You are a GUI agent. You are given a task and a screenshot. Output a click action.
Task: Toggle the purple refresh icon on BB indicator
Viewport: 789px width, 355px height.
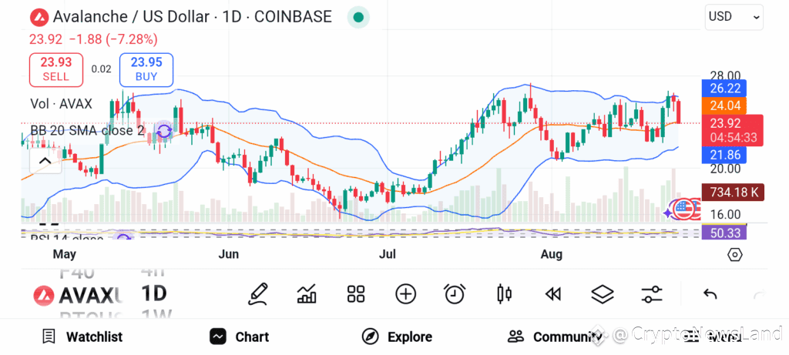click(x=164, y=132)
